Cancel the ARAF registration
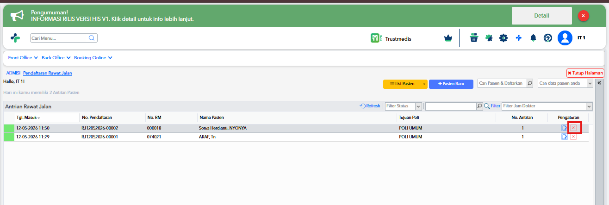Image resolution: width=609 pixels, height=205 pixels. click(573, 137)
